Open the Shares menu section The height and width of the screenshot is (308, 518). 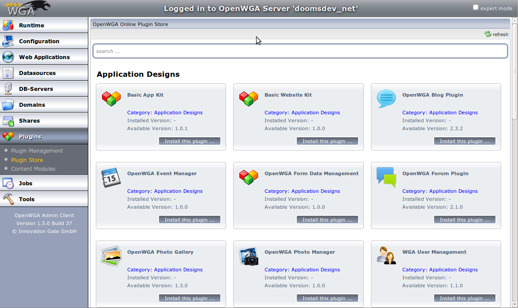(x=44, y=120)
